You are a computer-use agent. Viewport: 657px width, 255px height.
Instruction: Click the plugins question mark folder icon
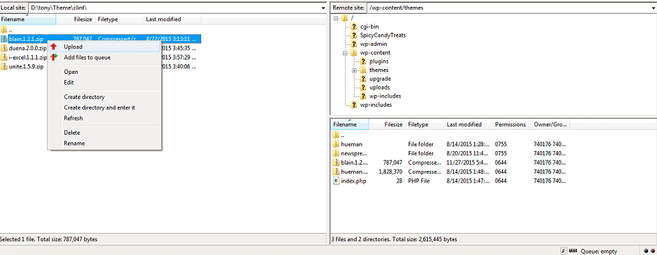pyautogui.click(x=363, y=62)
